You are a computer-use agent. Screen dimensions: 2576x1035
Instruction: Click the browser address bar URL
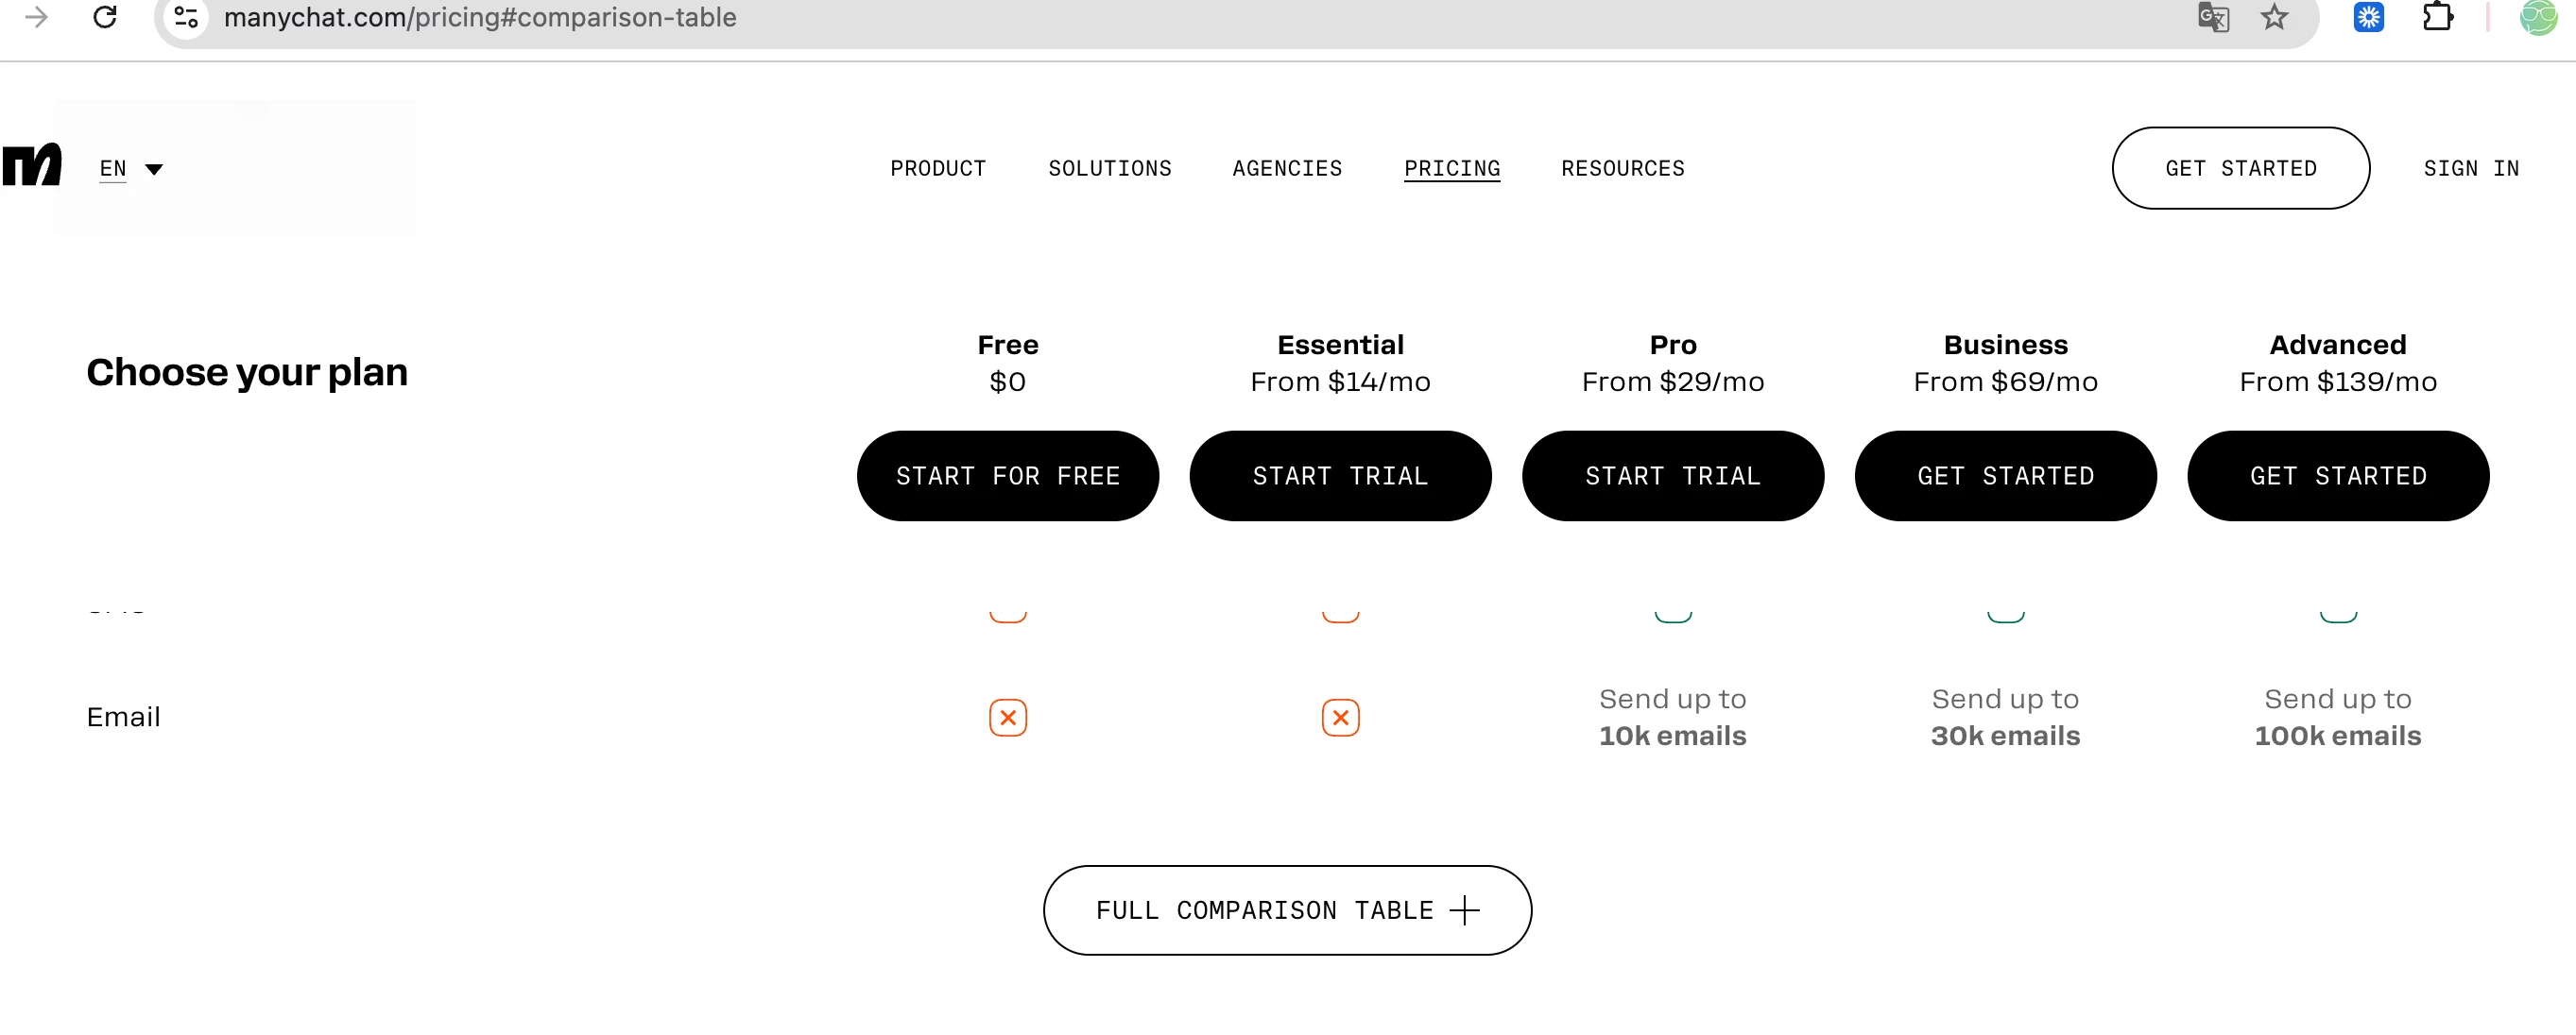(x=480, y=17)
